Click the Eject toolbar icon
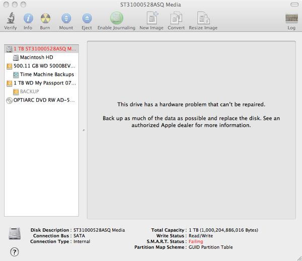Screen dimensions: 302x261 click(87, 18)
